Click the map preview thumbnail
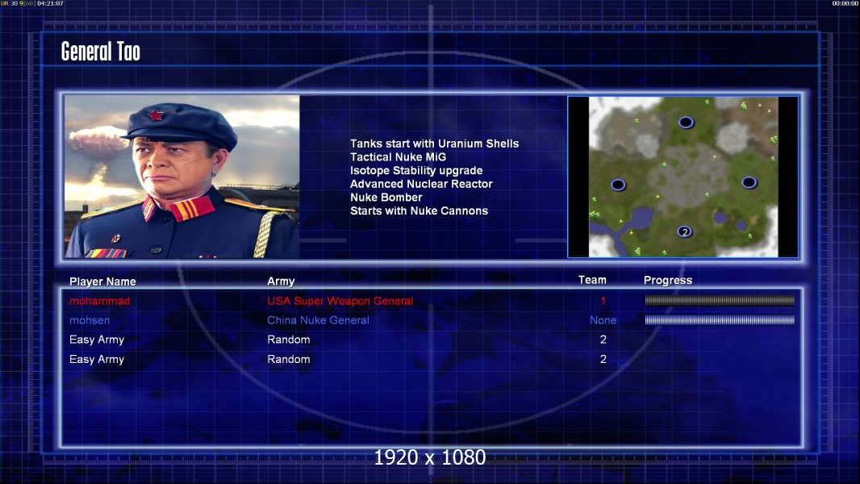Screen dimensions: 860x484 tap(683, 177)
